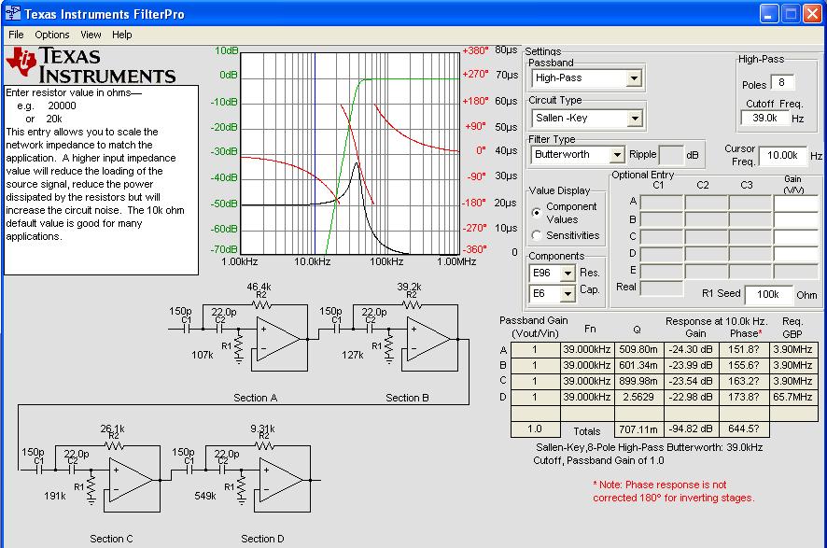The image size is (827, 548).
Task: Click the row A C3 optional entry cell
Action: (x=750, y=203)
